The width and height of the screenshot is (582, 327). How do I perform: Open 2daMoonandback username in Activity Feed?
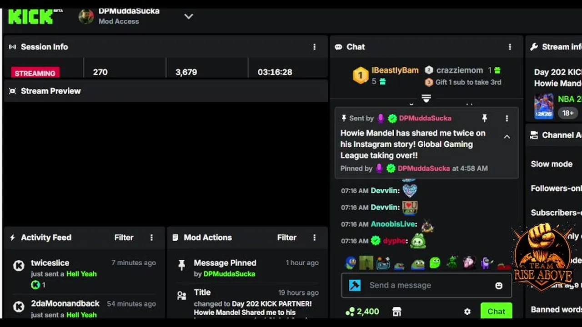65,303
